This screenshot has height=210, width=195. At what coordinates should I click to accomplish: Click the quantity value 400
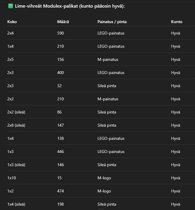(61, 73)
